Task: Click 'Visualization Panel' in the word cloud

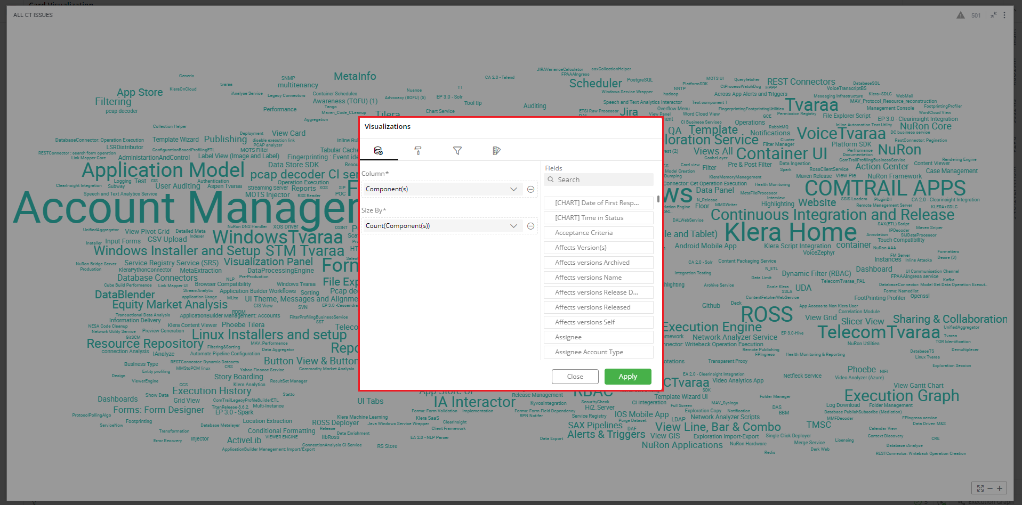Action: (x=268, y=262)
